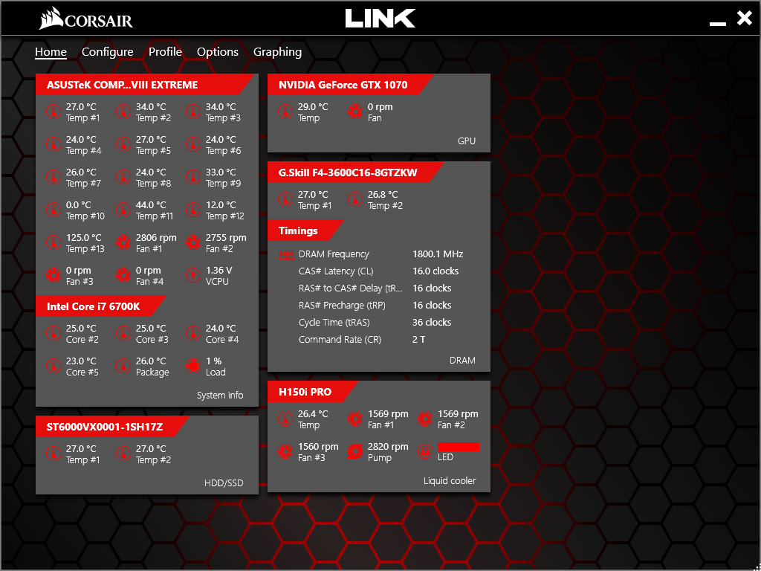Click the 1.36 V VCPU reading
Screen dimensions: 761x571
tap(219, 271)
